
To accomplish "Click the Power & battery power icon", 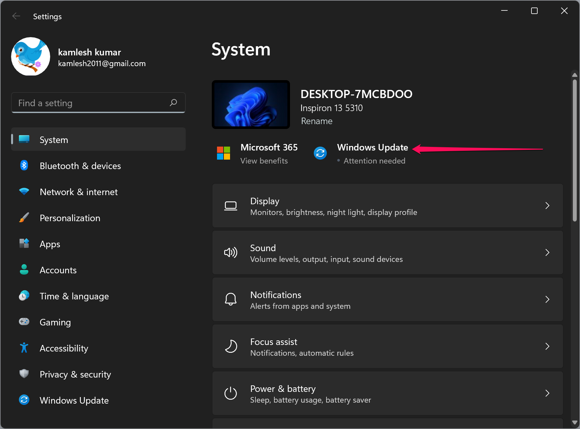I will pos(231,393).
